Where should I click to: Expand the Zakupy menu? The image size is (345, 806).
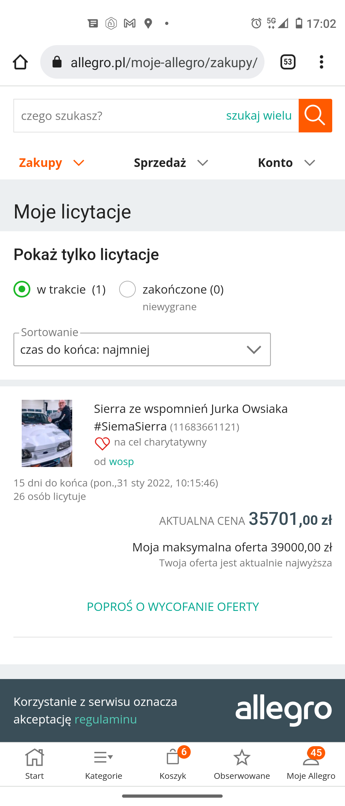point(51,163)
